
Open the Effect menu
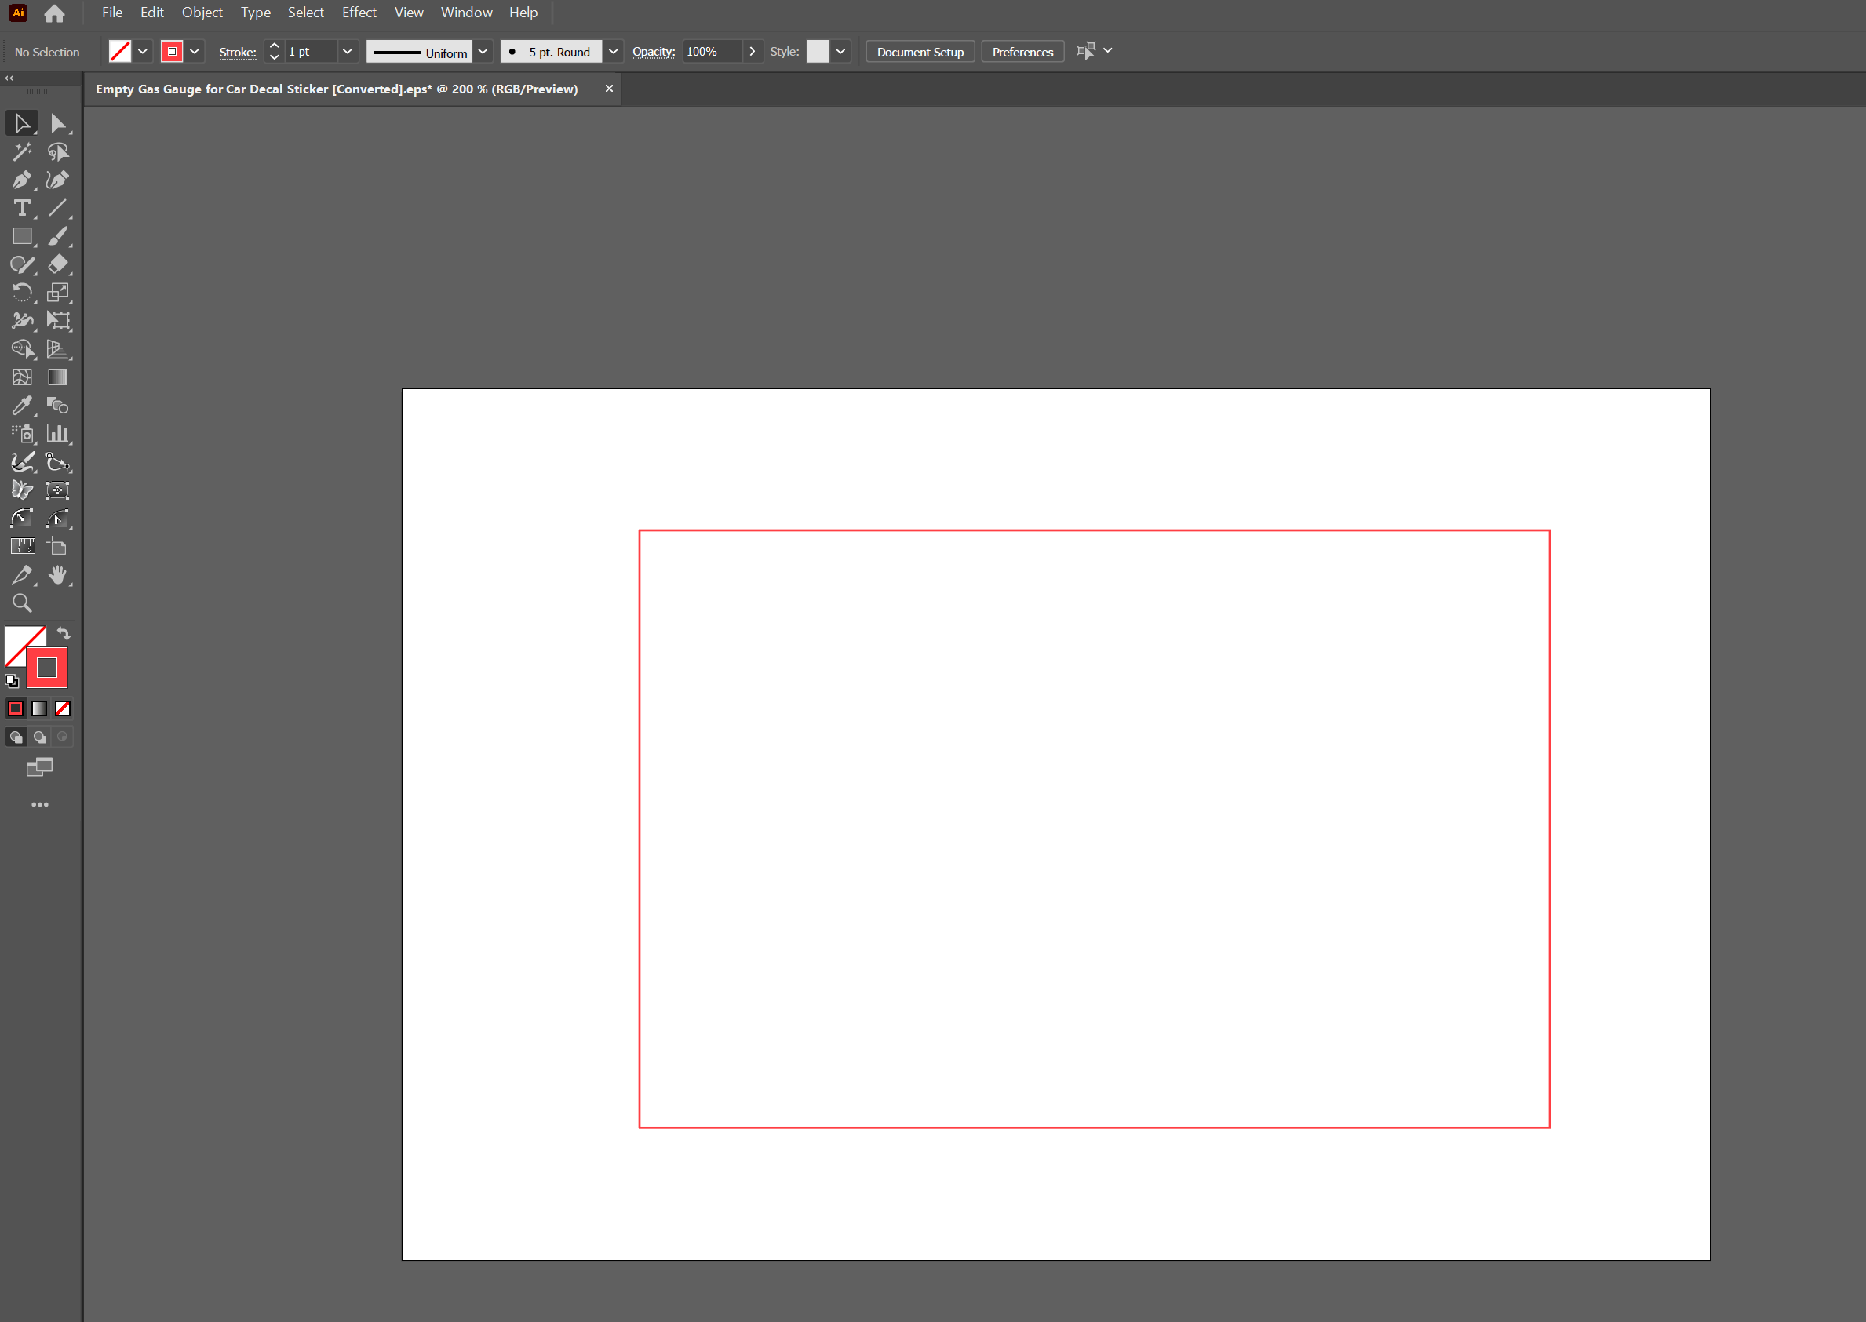(x=359, y=13)
